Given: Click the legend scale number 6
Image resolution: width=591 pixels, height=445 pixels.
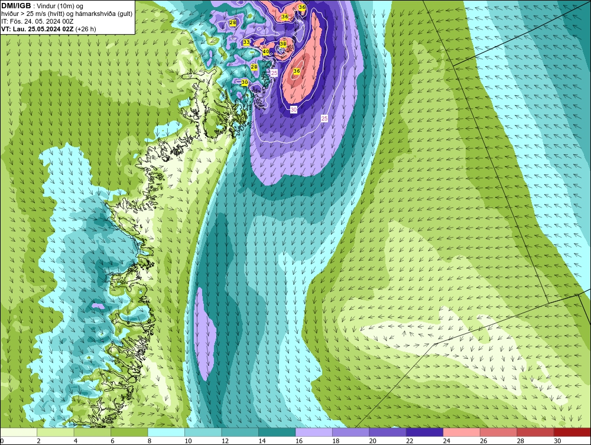Looking at the screenshot, I should pyautogui.click(x=112, y=441).
